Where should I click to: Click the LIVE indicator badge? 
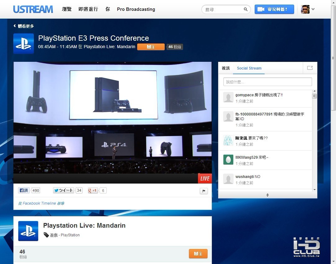pos(205,178)
